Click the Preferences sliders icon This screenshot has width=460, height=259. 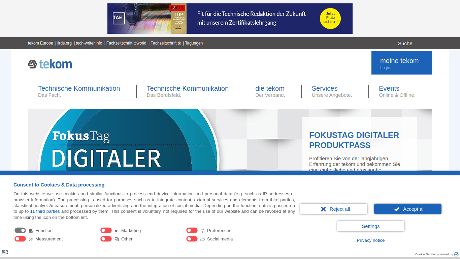(203, 231)
